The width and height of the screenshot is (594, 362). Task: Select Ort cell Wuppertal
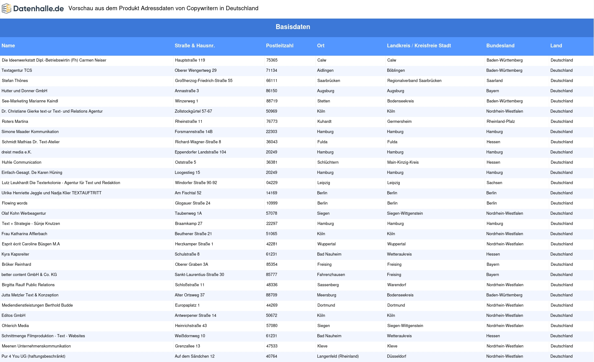[326, 244]
